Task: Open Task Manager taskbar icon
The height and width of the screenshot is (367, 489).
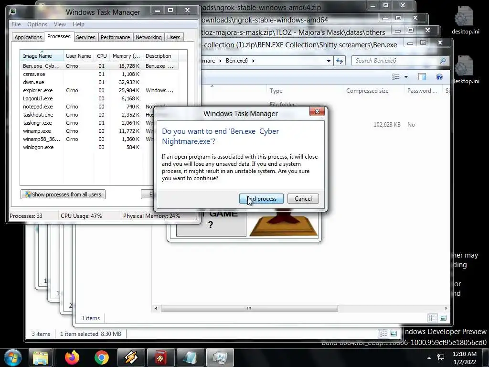Action: [220, 357]
